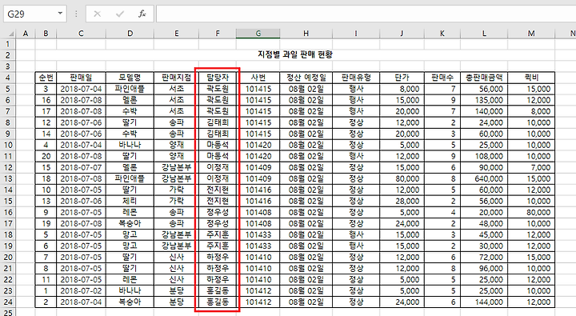This screenshot has width=576, height=316.
Task: Click the date cell 2018-07-07
Action: coord(81,167)
